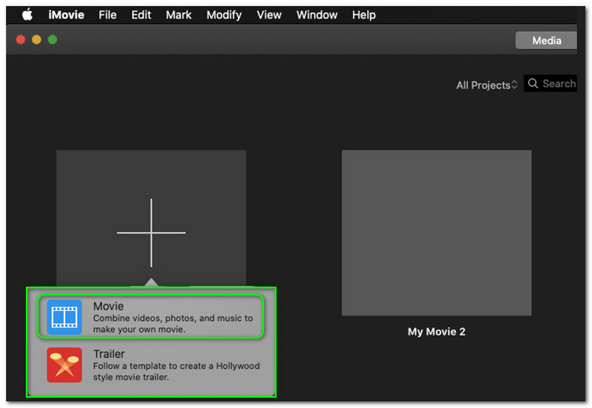Click the green full screen button
Screen dimensions: 592x408
[53, 39]
